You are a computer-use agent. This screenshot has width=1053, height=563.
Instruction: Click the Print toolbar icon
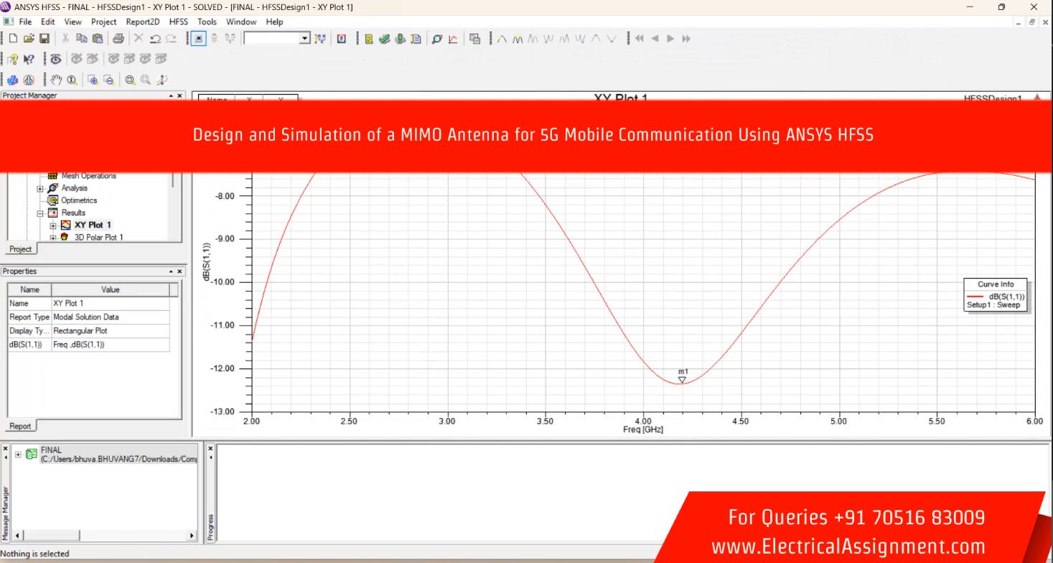(118, 39)
